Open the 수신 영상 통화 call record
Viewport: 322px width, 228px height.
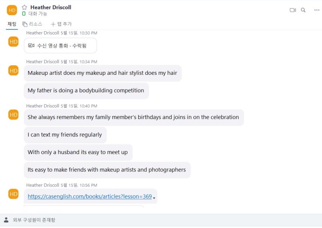pos(60,45)
